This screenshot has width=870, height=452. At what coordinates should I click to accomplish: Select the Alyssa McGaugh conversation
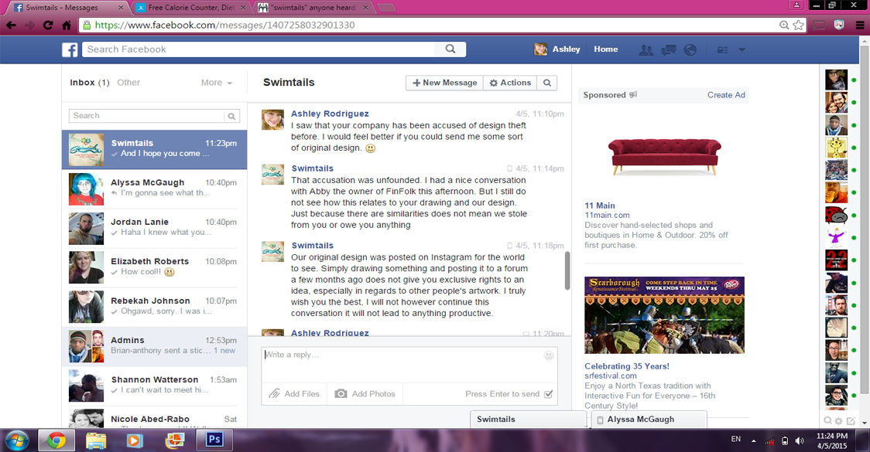[155, 188]
